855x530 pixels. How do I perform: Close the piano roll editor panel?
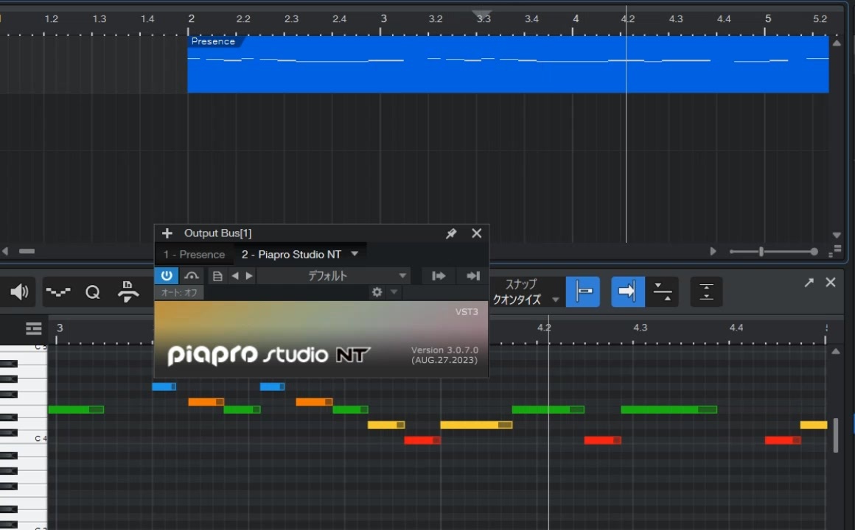pyautogui.click(x=831, y=282)
